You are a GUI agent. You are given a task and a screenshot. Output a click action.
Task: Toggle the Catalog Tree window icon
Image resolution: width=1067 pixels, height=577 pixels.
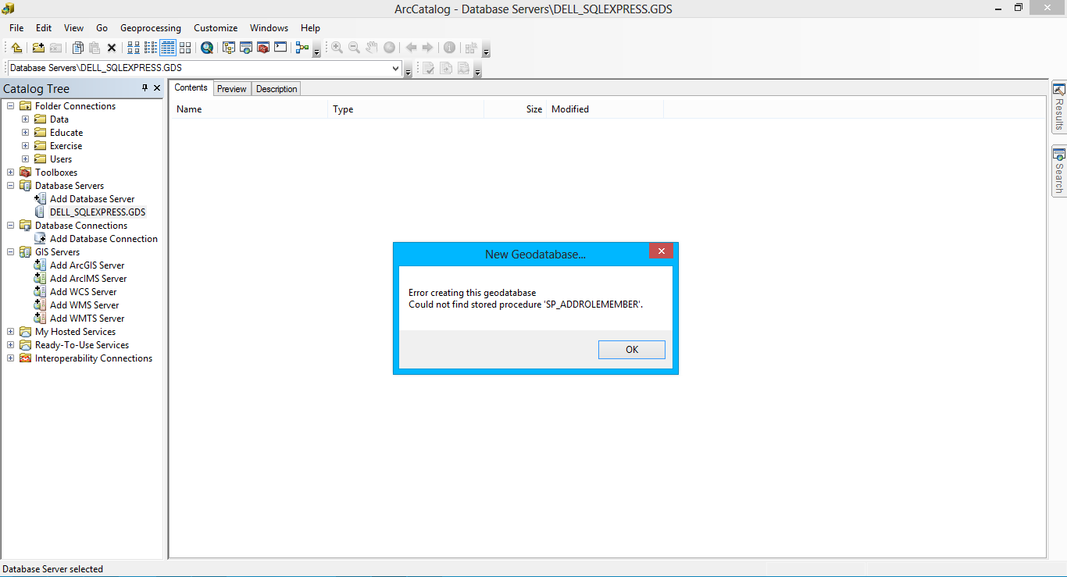[x=229, y=48]
